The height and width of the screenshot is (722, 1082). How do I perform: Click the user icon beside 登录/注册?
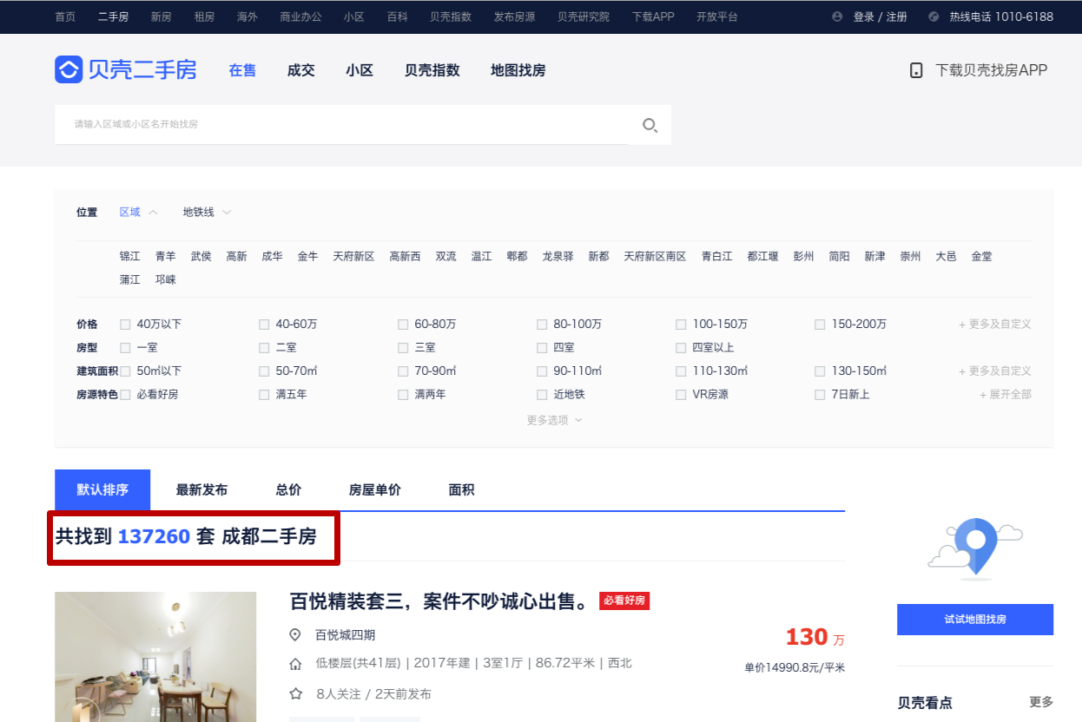[837, 16]
